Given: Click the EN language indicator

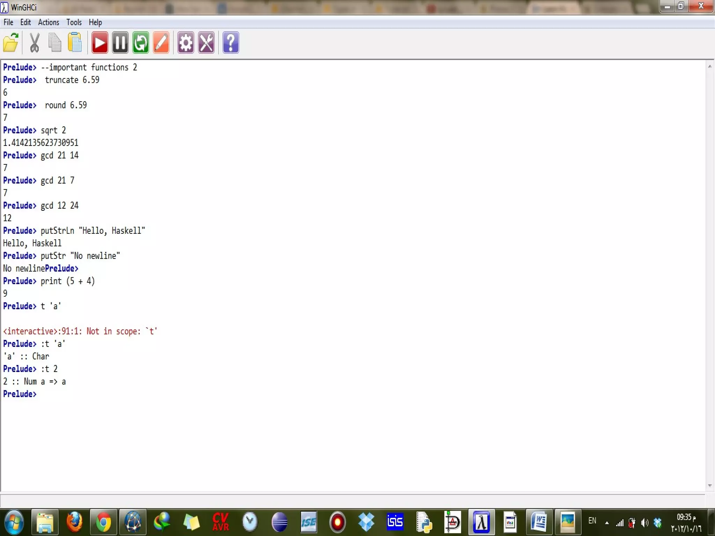Looking at the screenshot, I should click(592, 521).
